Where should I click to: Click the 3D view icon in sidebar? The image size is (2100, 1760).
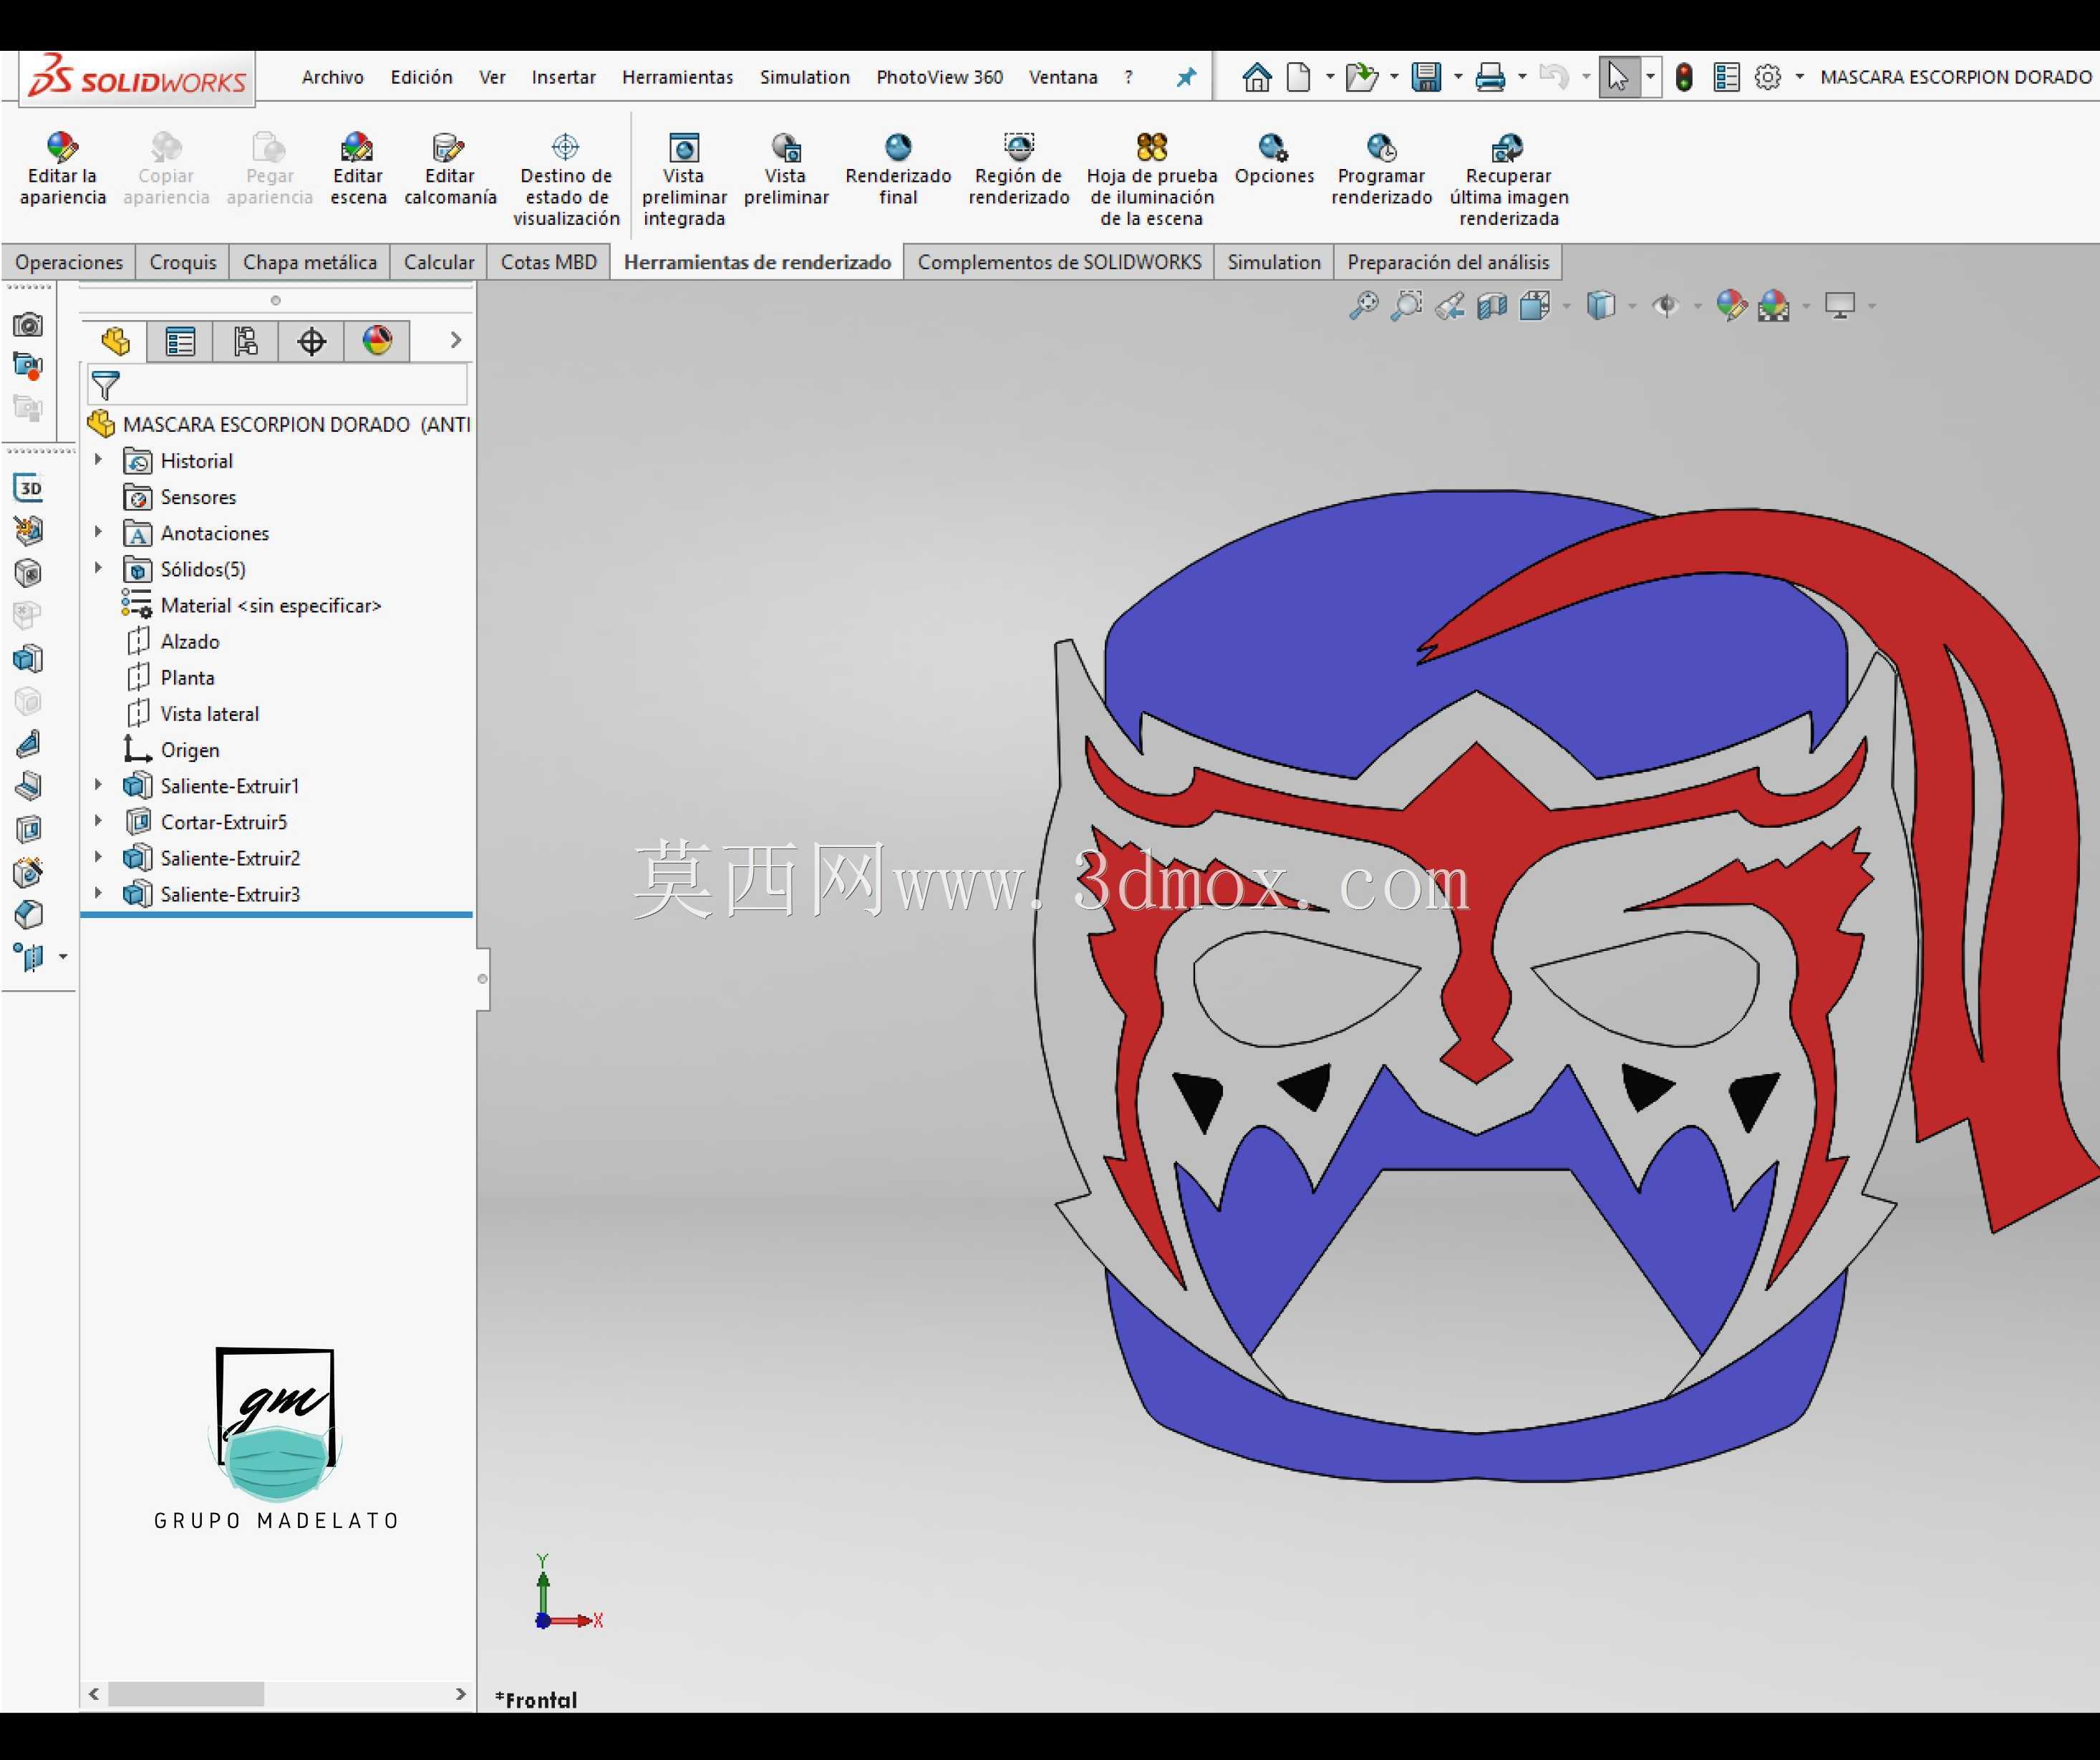(29, 487)
